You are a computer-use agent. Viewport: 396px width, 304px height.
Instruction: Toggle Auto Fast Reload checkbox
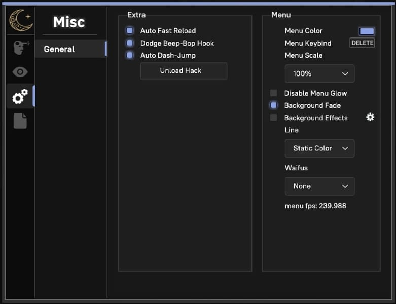130,31
